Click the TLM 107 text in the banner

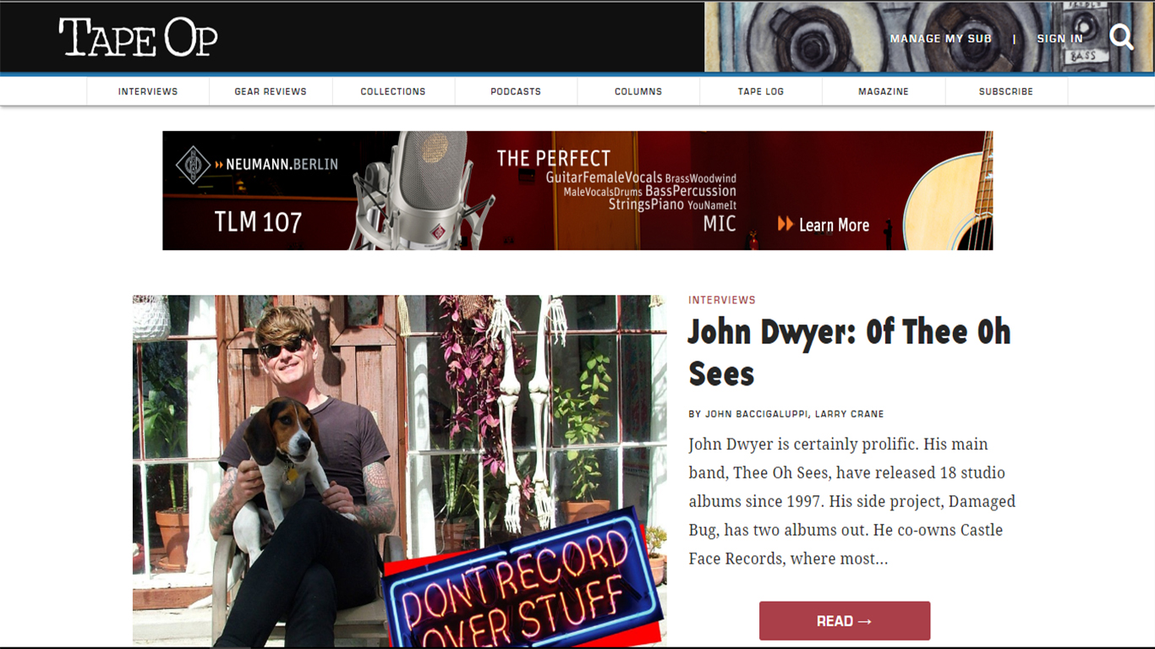258,222
